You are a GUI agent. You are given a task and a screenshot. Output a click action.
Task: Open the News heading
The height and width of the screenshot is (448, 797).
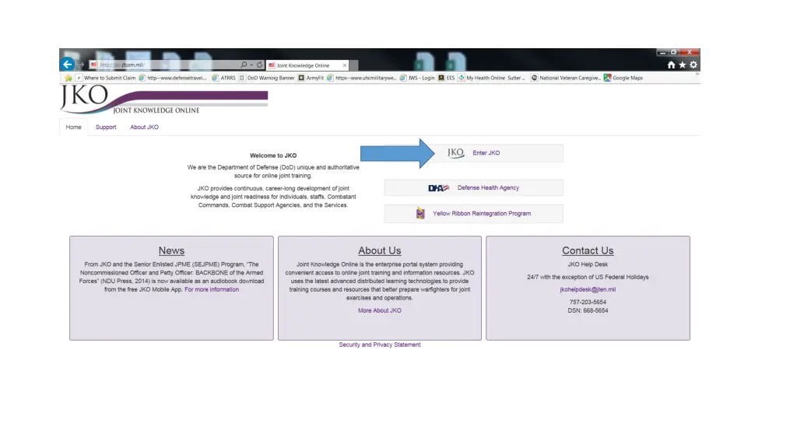point(171,250)
